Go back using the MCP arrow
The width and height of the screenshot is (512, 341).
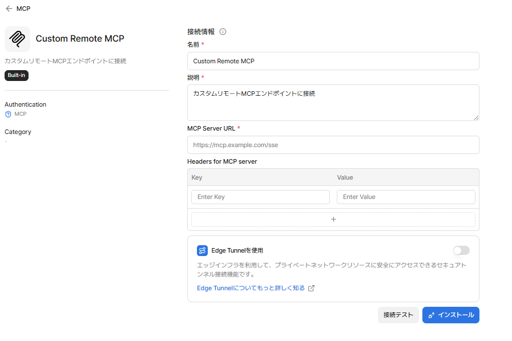coord(9,9)
